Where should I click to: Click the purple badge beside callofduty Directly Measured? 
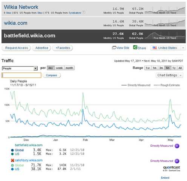pos(177,161)
